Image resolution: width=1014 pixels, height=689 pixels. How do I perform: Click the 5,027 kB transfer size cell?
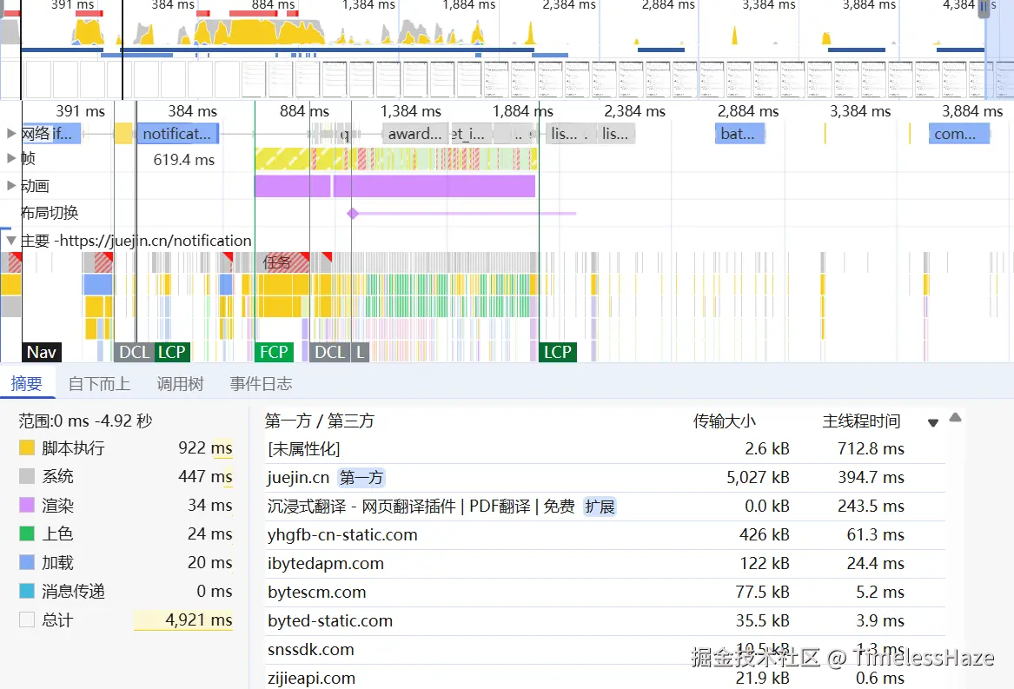[758, 478]
